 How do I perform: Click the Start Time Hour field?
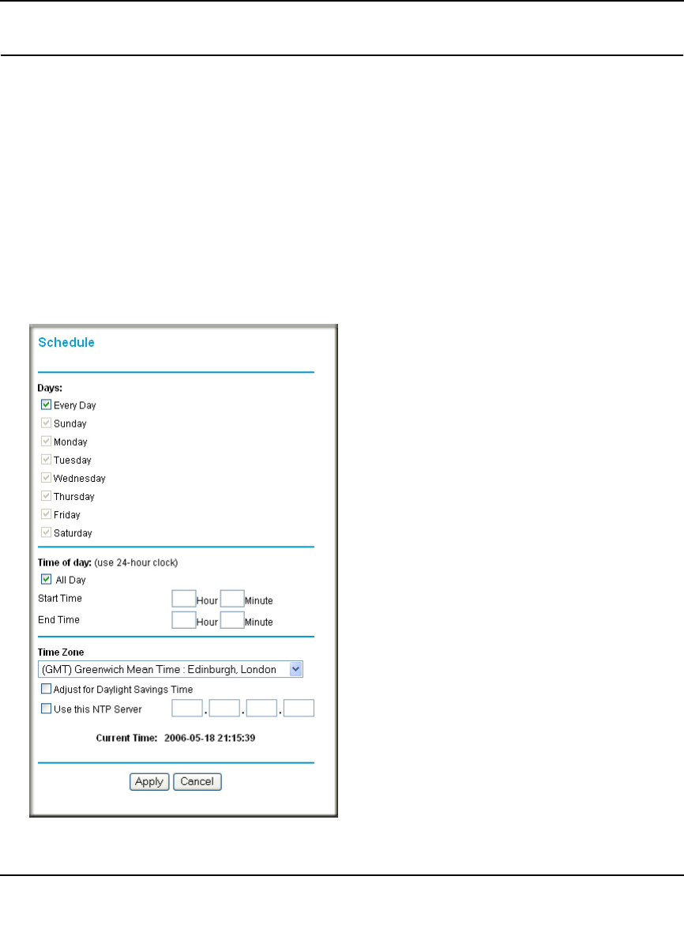pyautogui.click(x=184, y=599)
